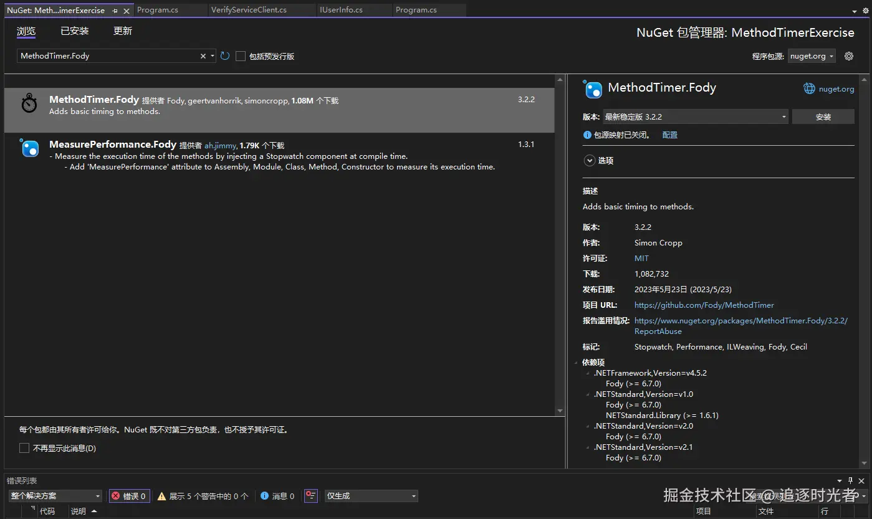
Task: Refresh the NuGet search results
Action: pos(224,56)
